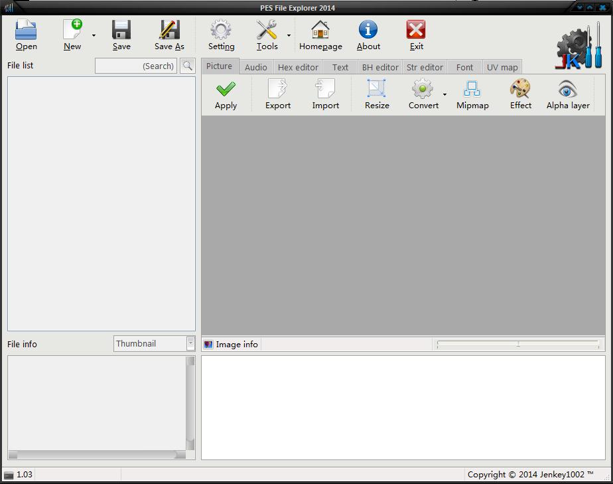This screenshot has height=484, width=613.
Task: Expand the New button dropdown arrow
Action: [x=94, y=36]
